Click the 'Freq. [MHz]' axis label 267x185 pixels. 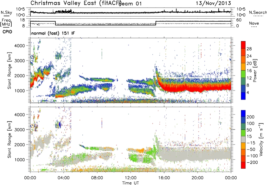6,23
